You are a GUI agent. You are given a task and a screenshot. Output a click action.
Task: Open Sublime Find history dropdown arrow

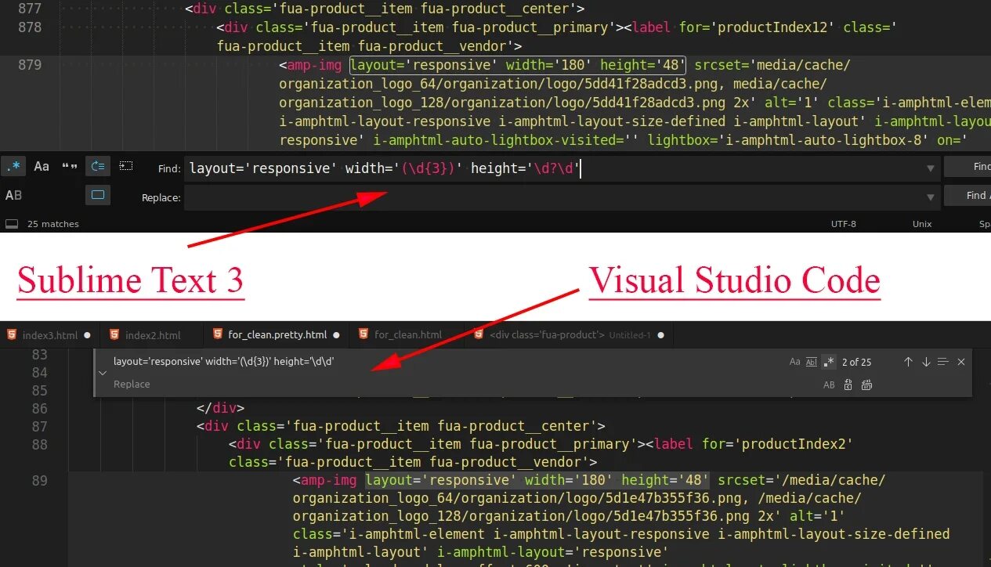click(931, 168)
